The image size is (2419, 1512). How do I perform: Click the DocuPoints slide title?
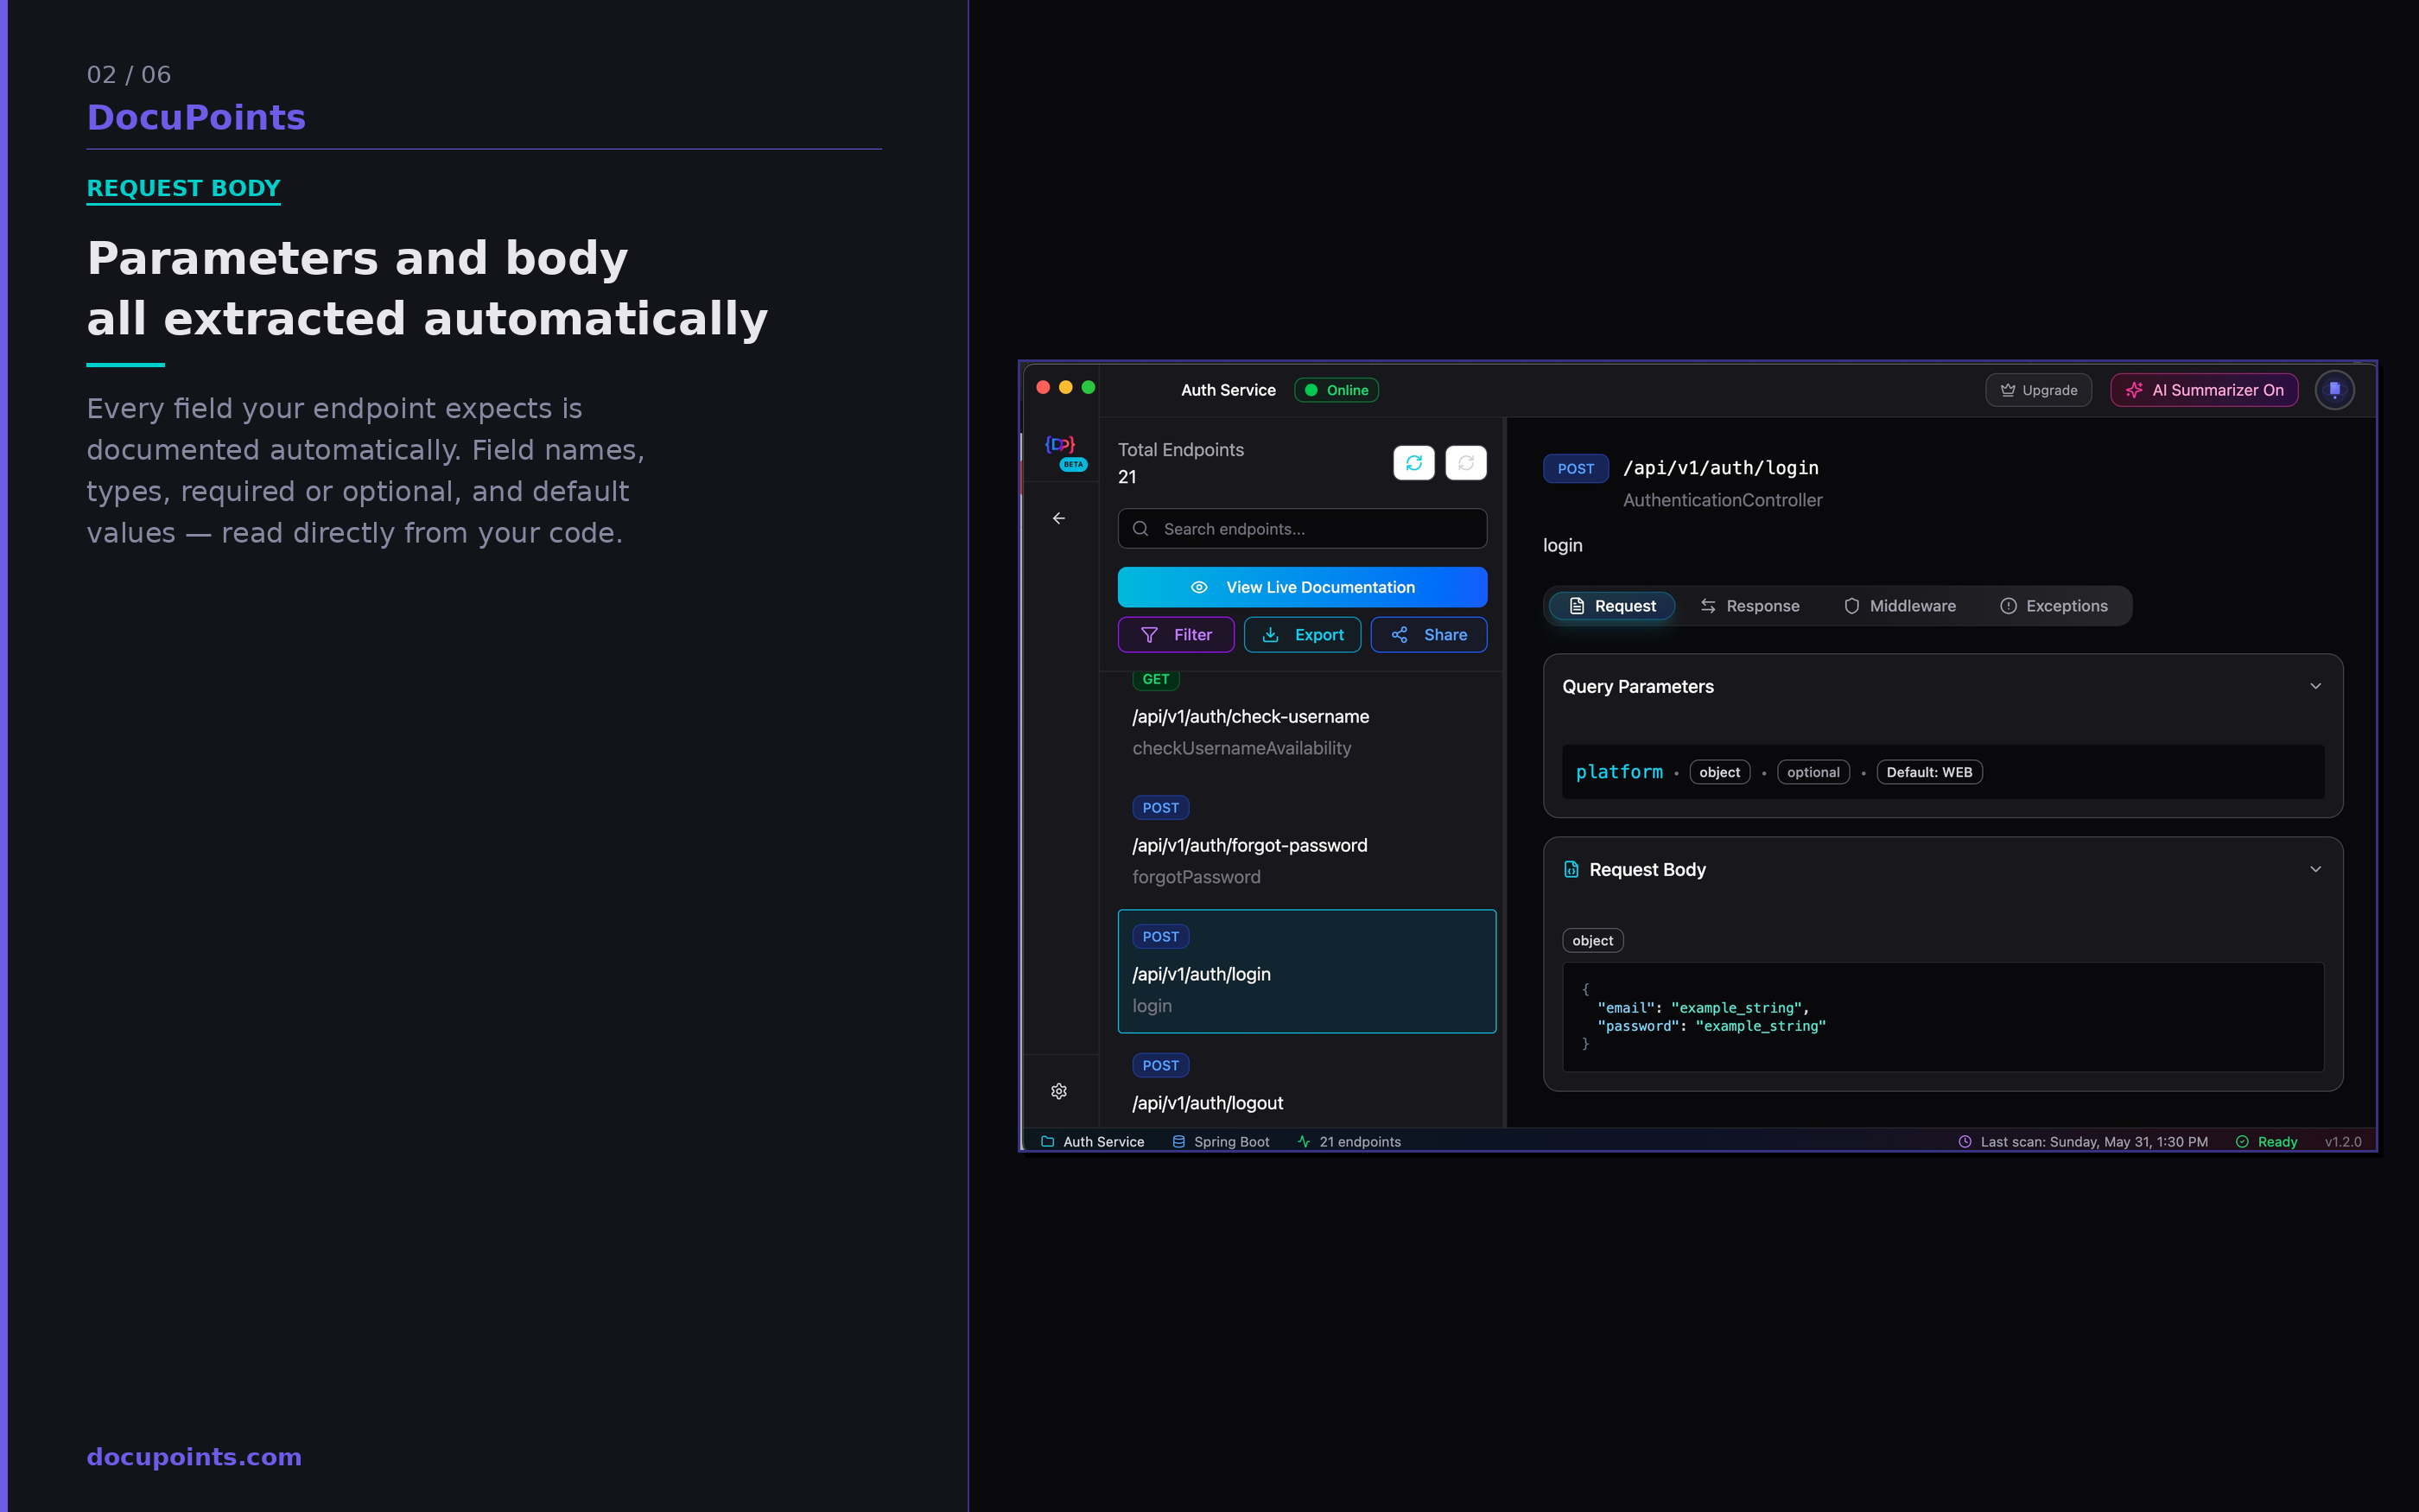tap(196, 117)
